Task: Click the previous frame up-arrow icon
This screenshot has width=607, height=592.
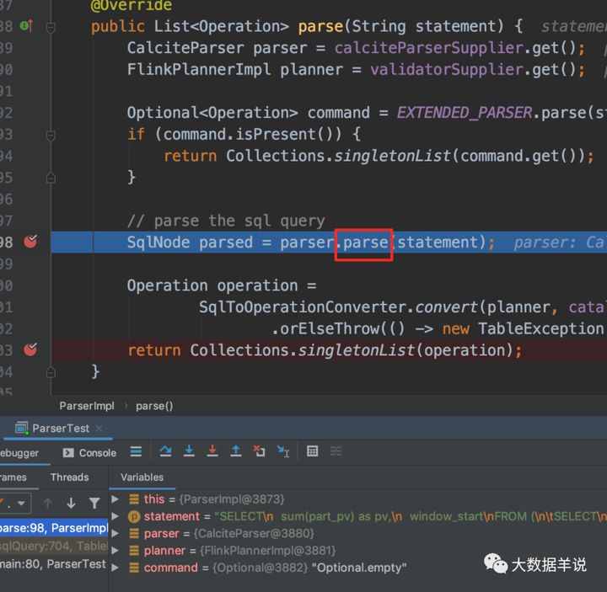Action: pos(47,503)
